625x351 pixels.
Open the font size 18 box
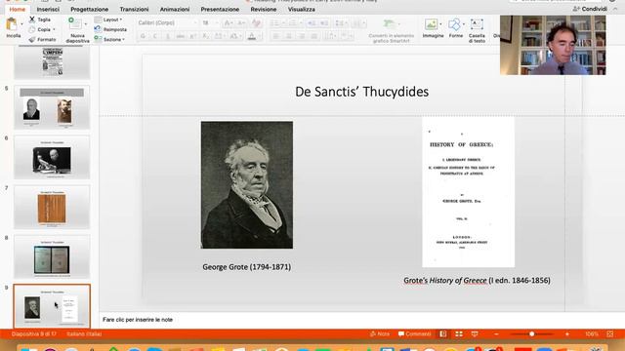(210, 23)
